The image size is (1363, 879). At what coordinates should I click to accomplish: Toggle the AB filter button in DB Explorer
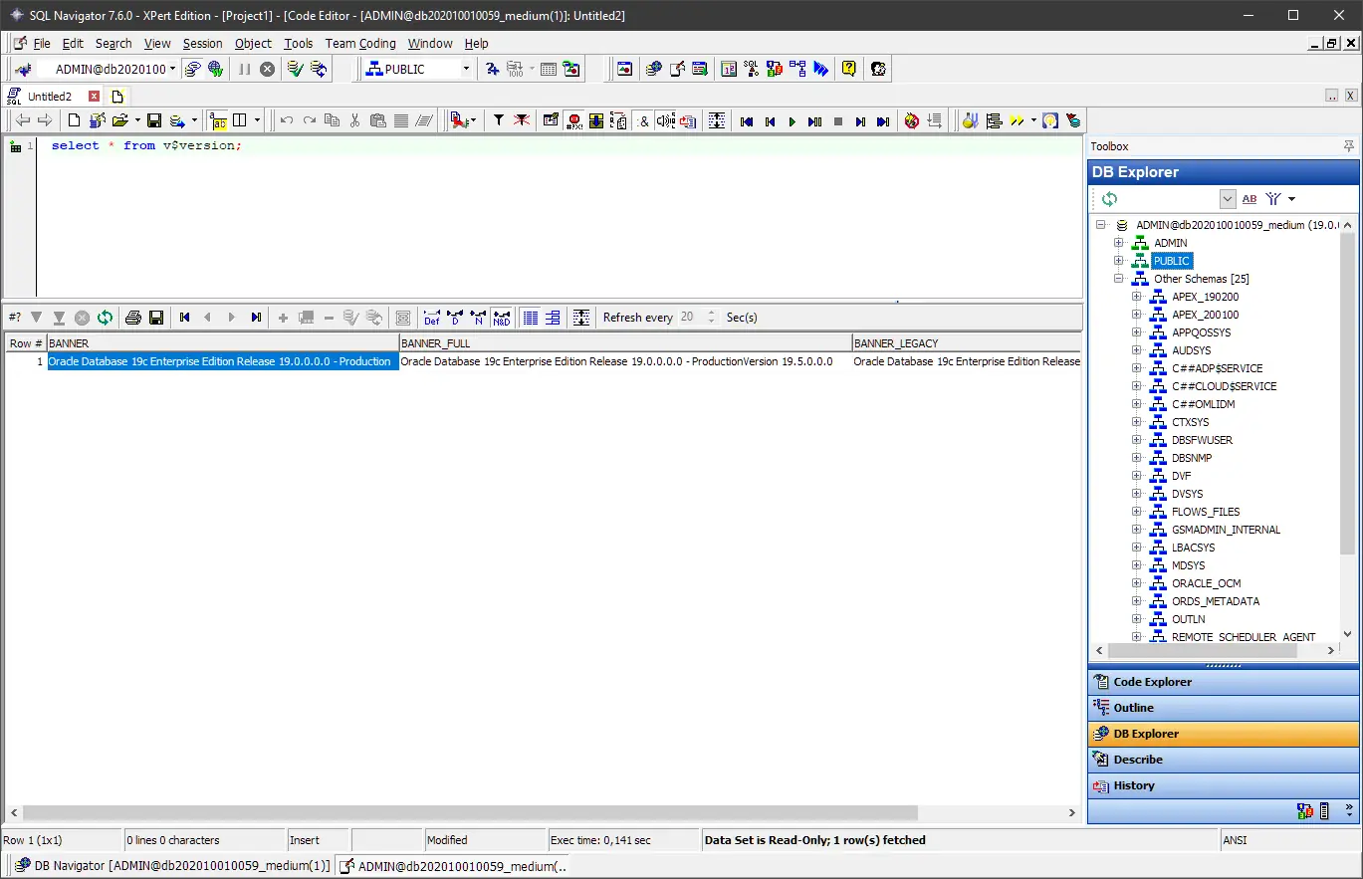pyautogui.click(x=1249, y=199)
